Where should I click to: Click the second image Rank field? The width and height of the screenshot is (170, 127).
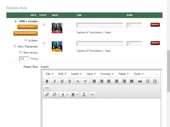[x=134, y=44]
